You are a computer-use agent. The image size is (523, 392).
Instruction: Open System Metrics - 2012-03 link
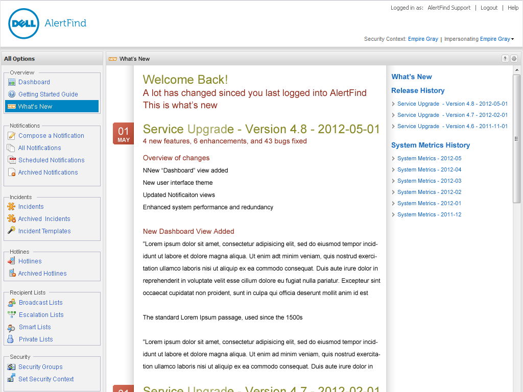429,181
